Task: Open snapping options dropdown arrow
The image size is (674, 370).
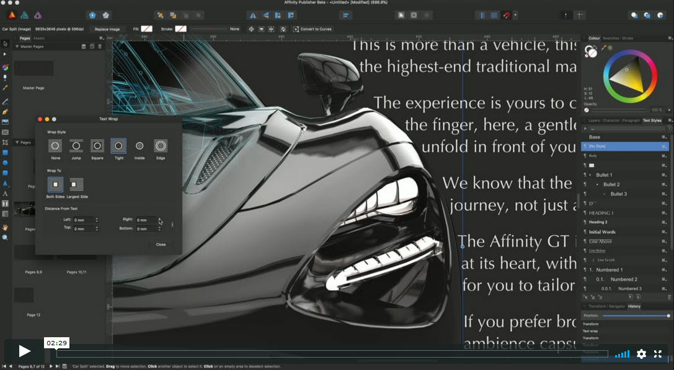Action: (515, 15)
